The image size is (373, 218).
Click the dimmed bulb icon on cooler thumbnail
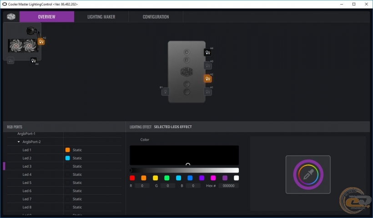(10, 60)
